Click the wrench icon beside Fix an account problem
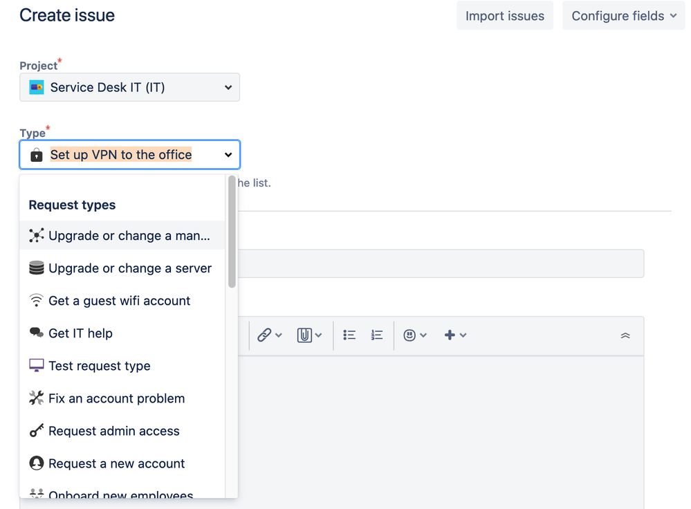 [x=37, y=398]
